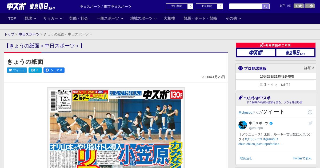Expand the 野球 menu dropdown
The height and width of the screenshot is (168, 320).
point(30,18)
